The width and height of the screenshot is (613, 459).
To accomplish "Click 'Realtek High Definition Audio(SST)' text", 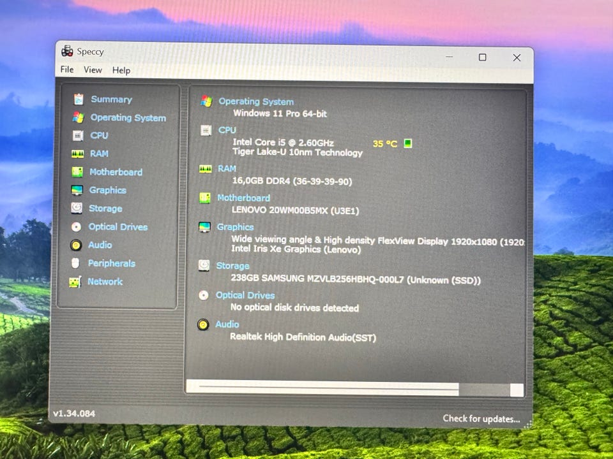I will point(303,337).
